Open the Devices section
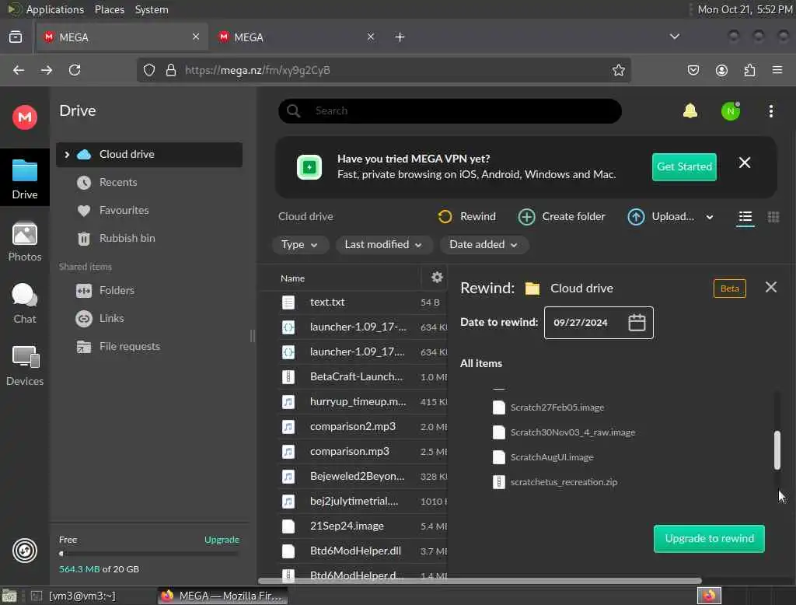Image resolution: width=796 pixels, height=605 pixels. pyautogui.click(x=24, y=365)
